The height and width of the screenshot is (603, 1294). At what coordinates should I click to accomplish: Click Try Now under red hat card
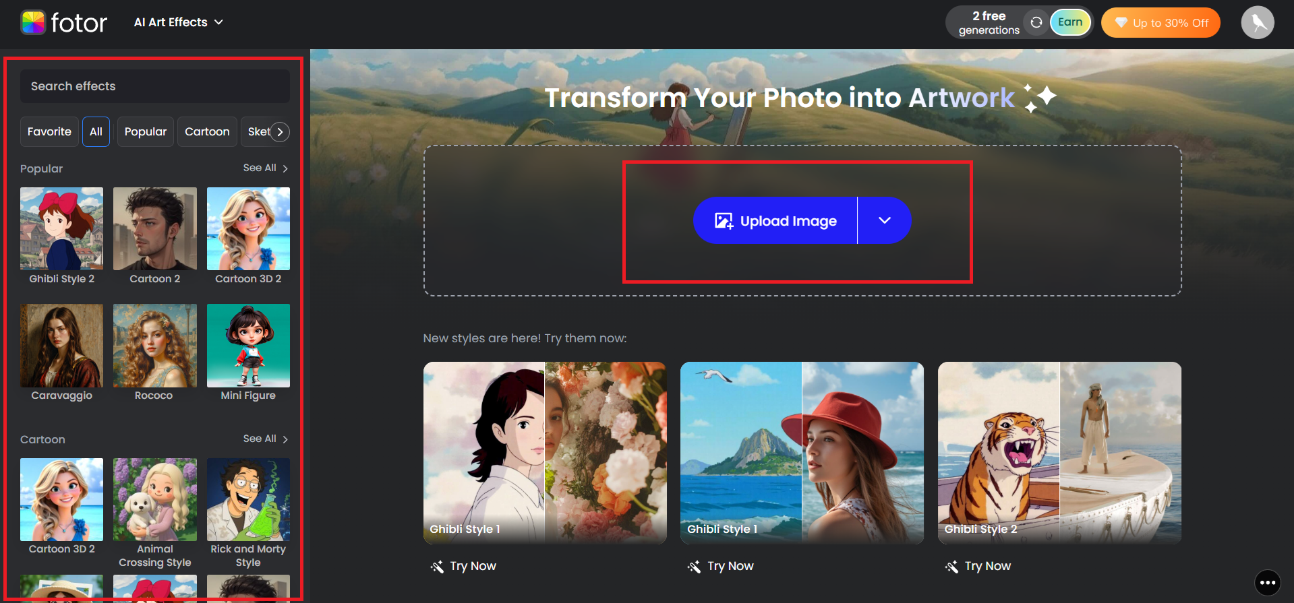click(721, 566)
